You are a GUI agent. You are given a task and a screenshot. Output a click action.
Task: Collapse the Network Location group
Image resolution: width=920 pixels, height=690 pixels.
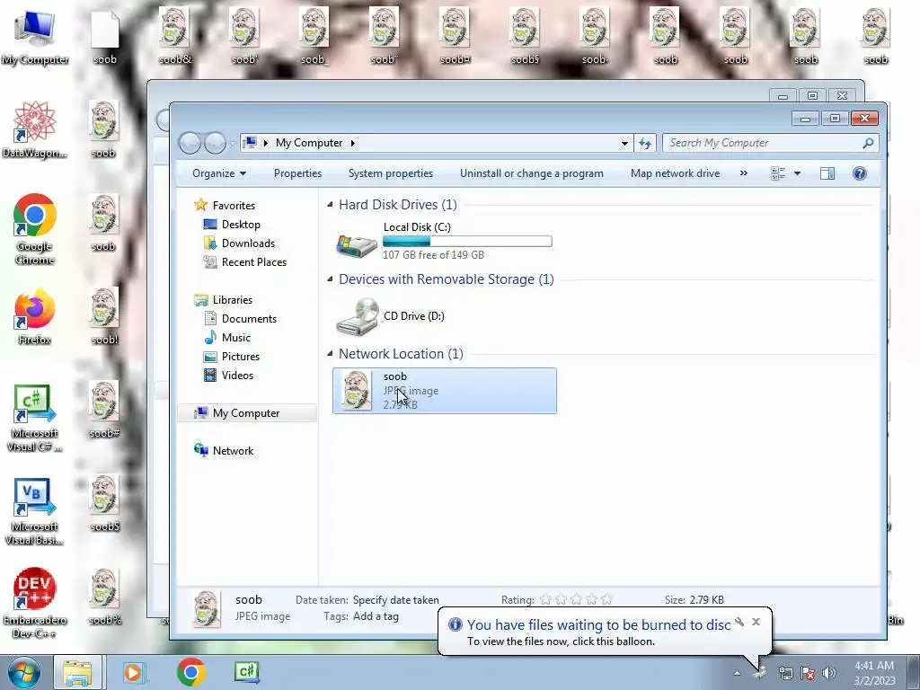(331, 353)
